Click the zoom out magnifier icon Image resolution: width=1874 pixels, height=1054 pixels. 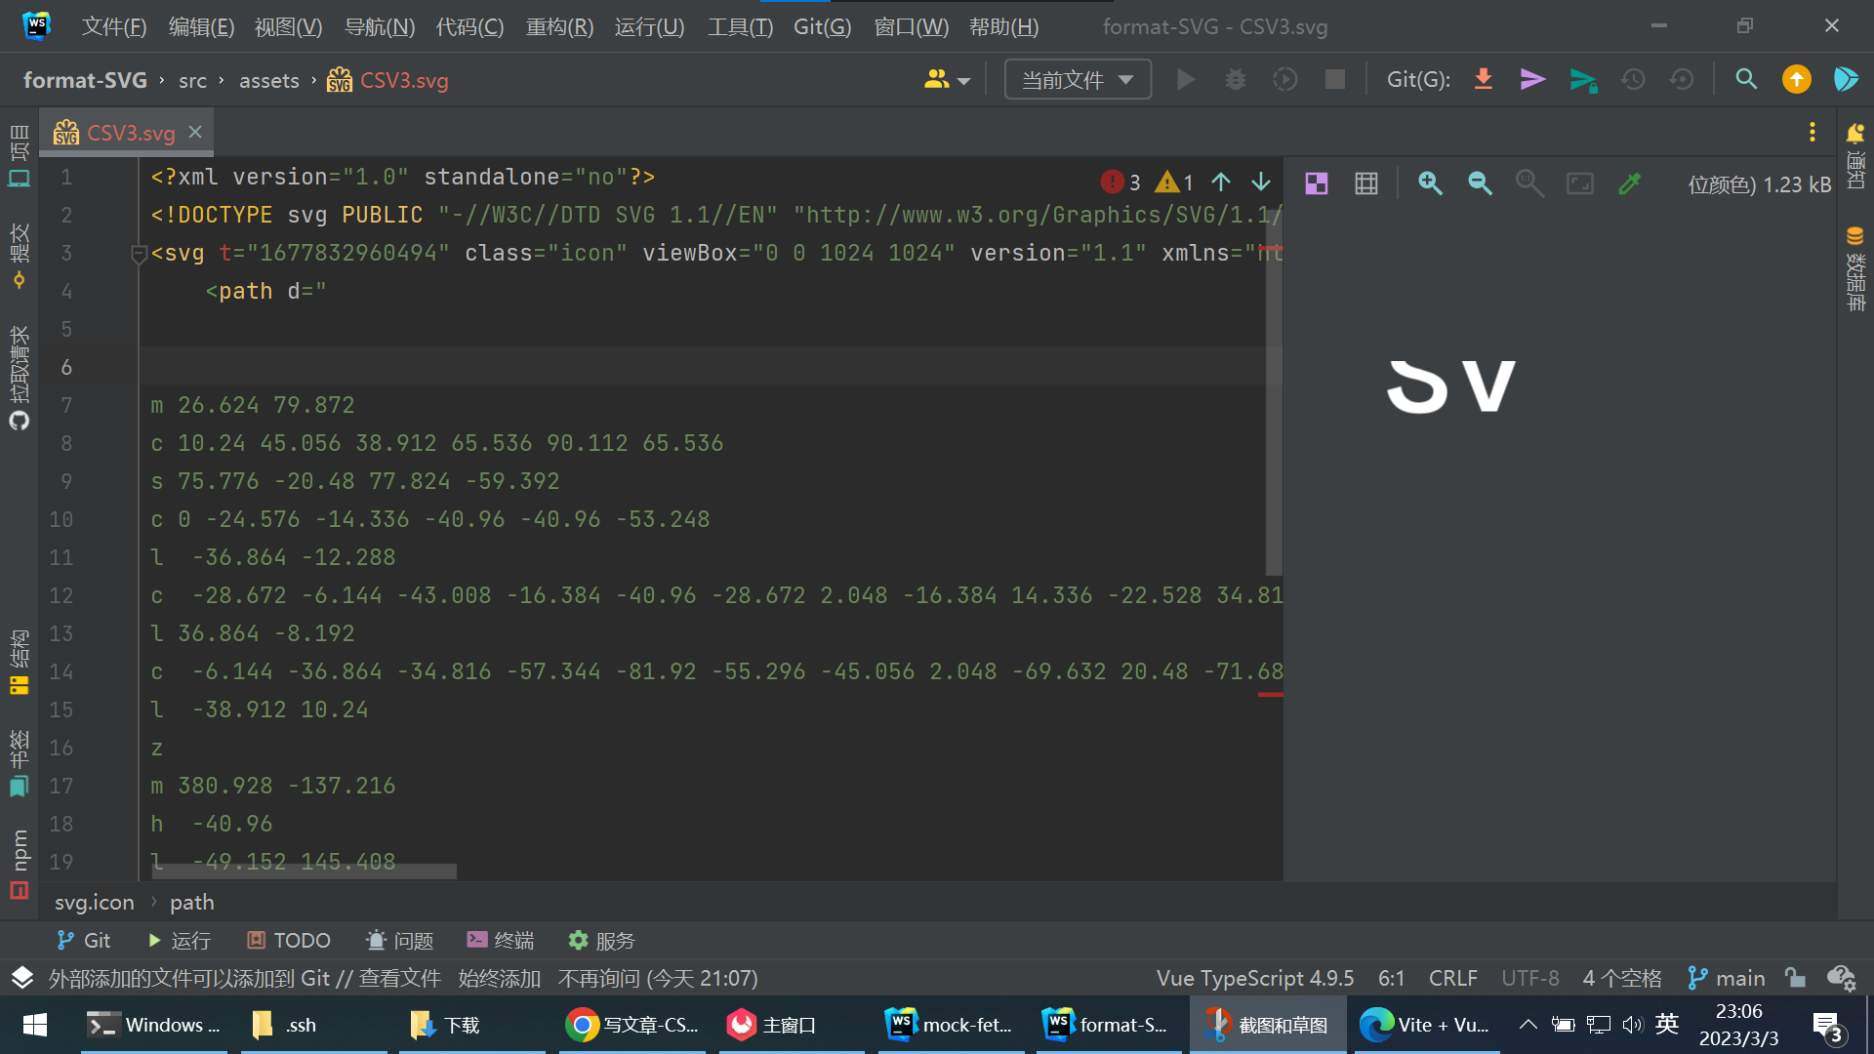pyautogui.click(x=1480, y=183)
